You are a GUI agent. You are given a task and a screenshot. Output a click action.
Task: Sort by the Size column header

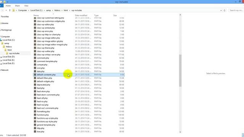(115, 15)
